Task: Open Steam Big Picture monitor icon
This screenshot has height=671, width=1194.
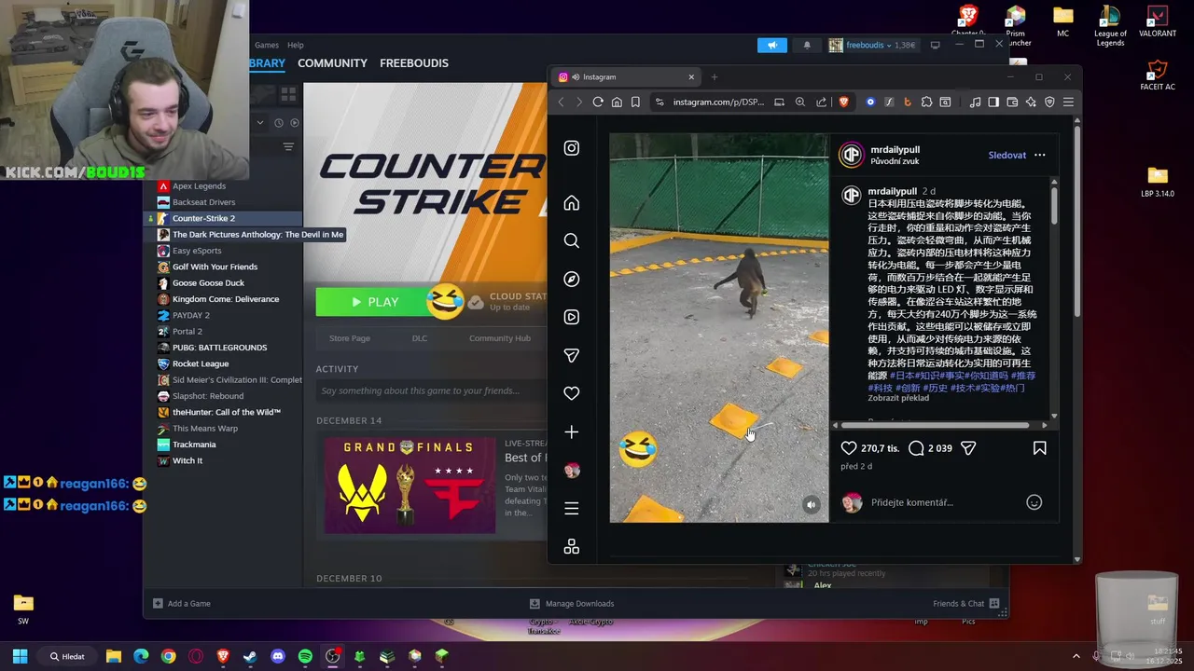Action: 935,45
